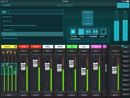
Task: Select the TamL channel label
Action: click(96, 47)
